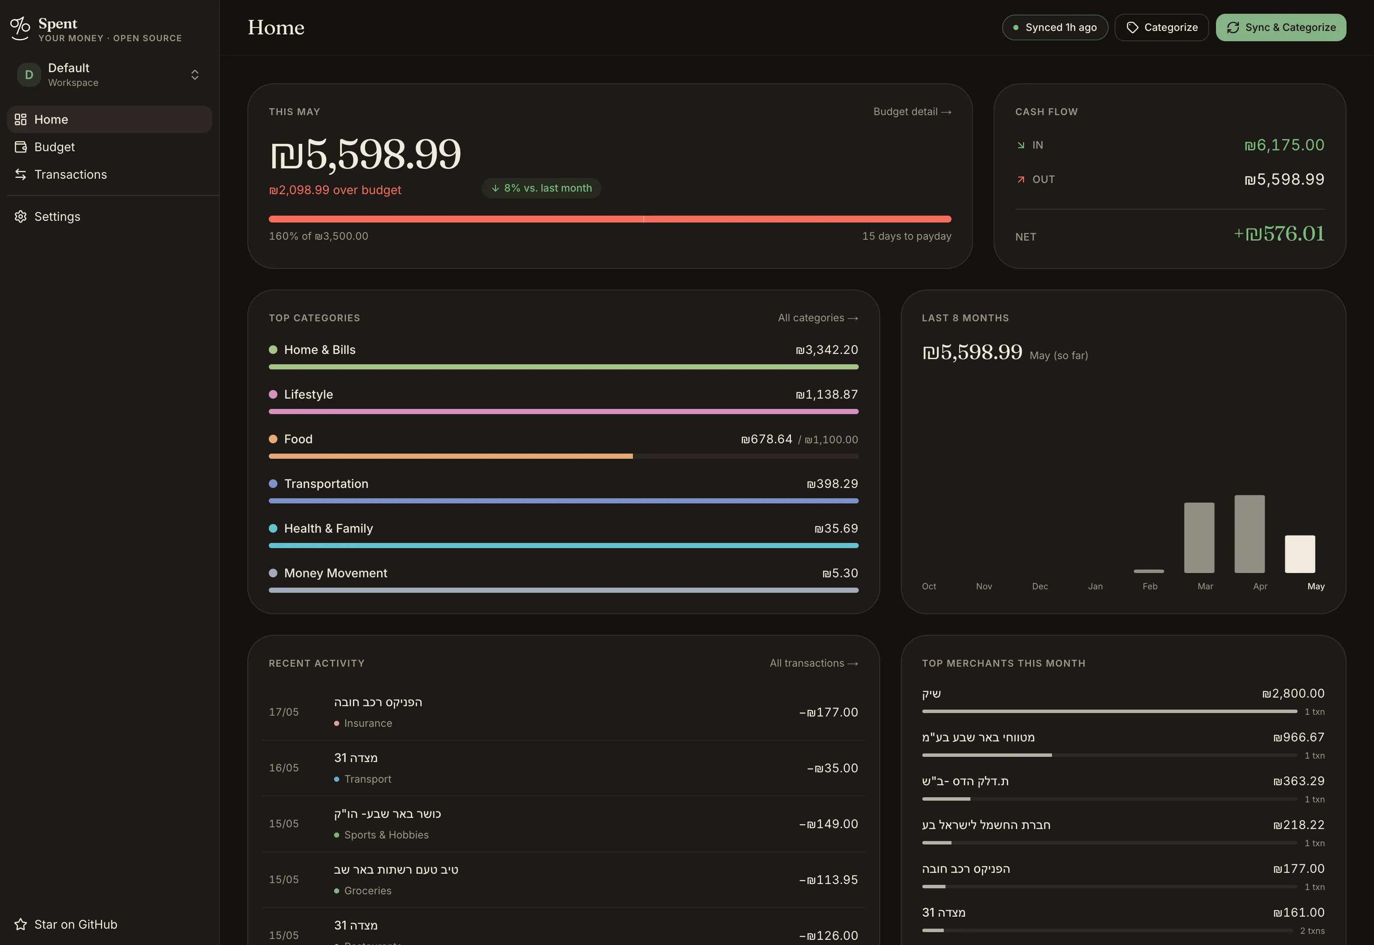Click the Lifestyle amount ₪1,138.87
This screenshot has width=1374, height=945.
coord(827,394)
